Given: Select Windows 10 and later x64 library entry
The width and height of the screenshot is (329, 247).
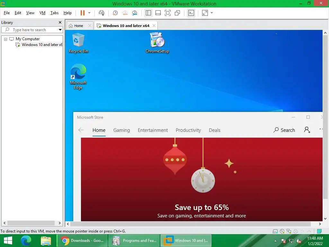Looking at the screenshot, I should click(x=42, y=45).
